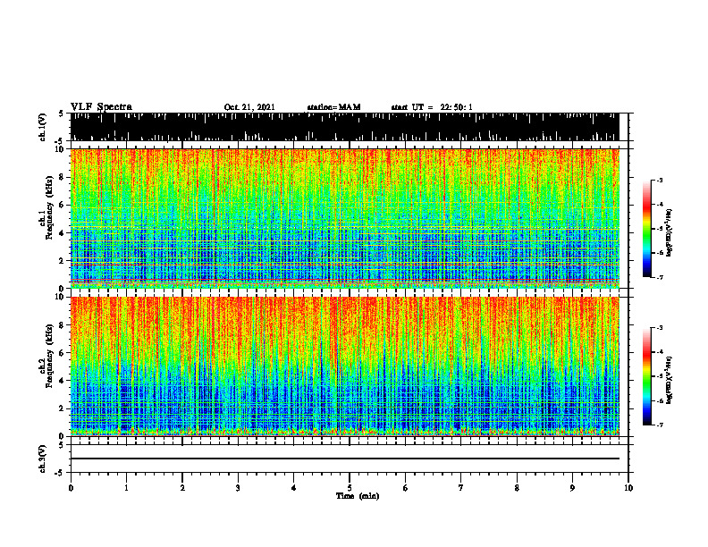The image size is (708, 547).
Task: Click the ch.1 spectrogram '4' kHz tick label
Action: (x=63, y=233)
